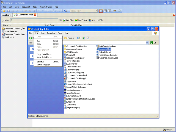The image size is (176, 132).
Task: Select the Document Creation_files folder in Customer Files
Action: [x=13, y=29]
